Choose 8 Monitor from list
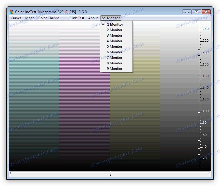This screenshot has width=220, height=186. click(x=116, y=63)
